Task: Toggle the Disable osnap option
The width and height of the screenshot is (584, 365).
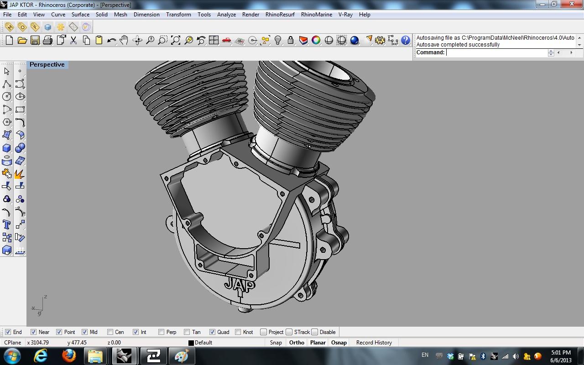Action: tap(315, 332)
